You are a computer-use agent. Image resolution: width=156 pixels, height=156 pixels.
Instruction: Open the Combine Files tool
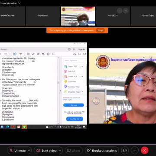click(x=72, y=87)
